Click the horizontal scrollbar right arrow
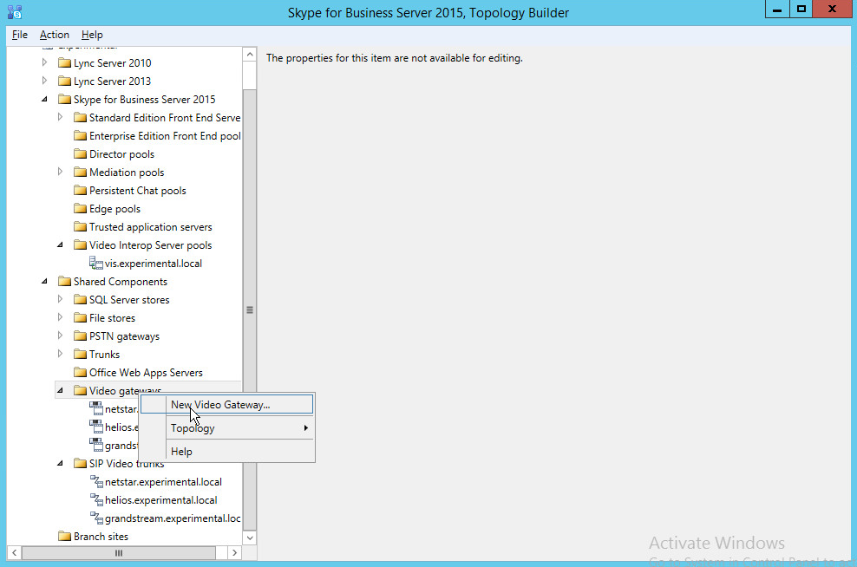The width and height of the screenshot is (857, 567). tap(234, 552)
